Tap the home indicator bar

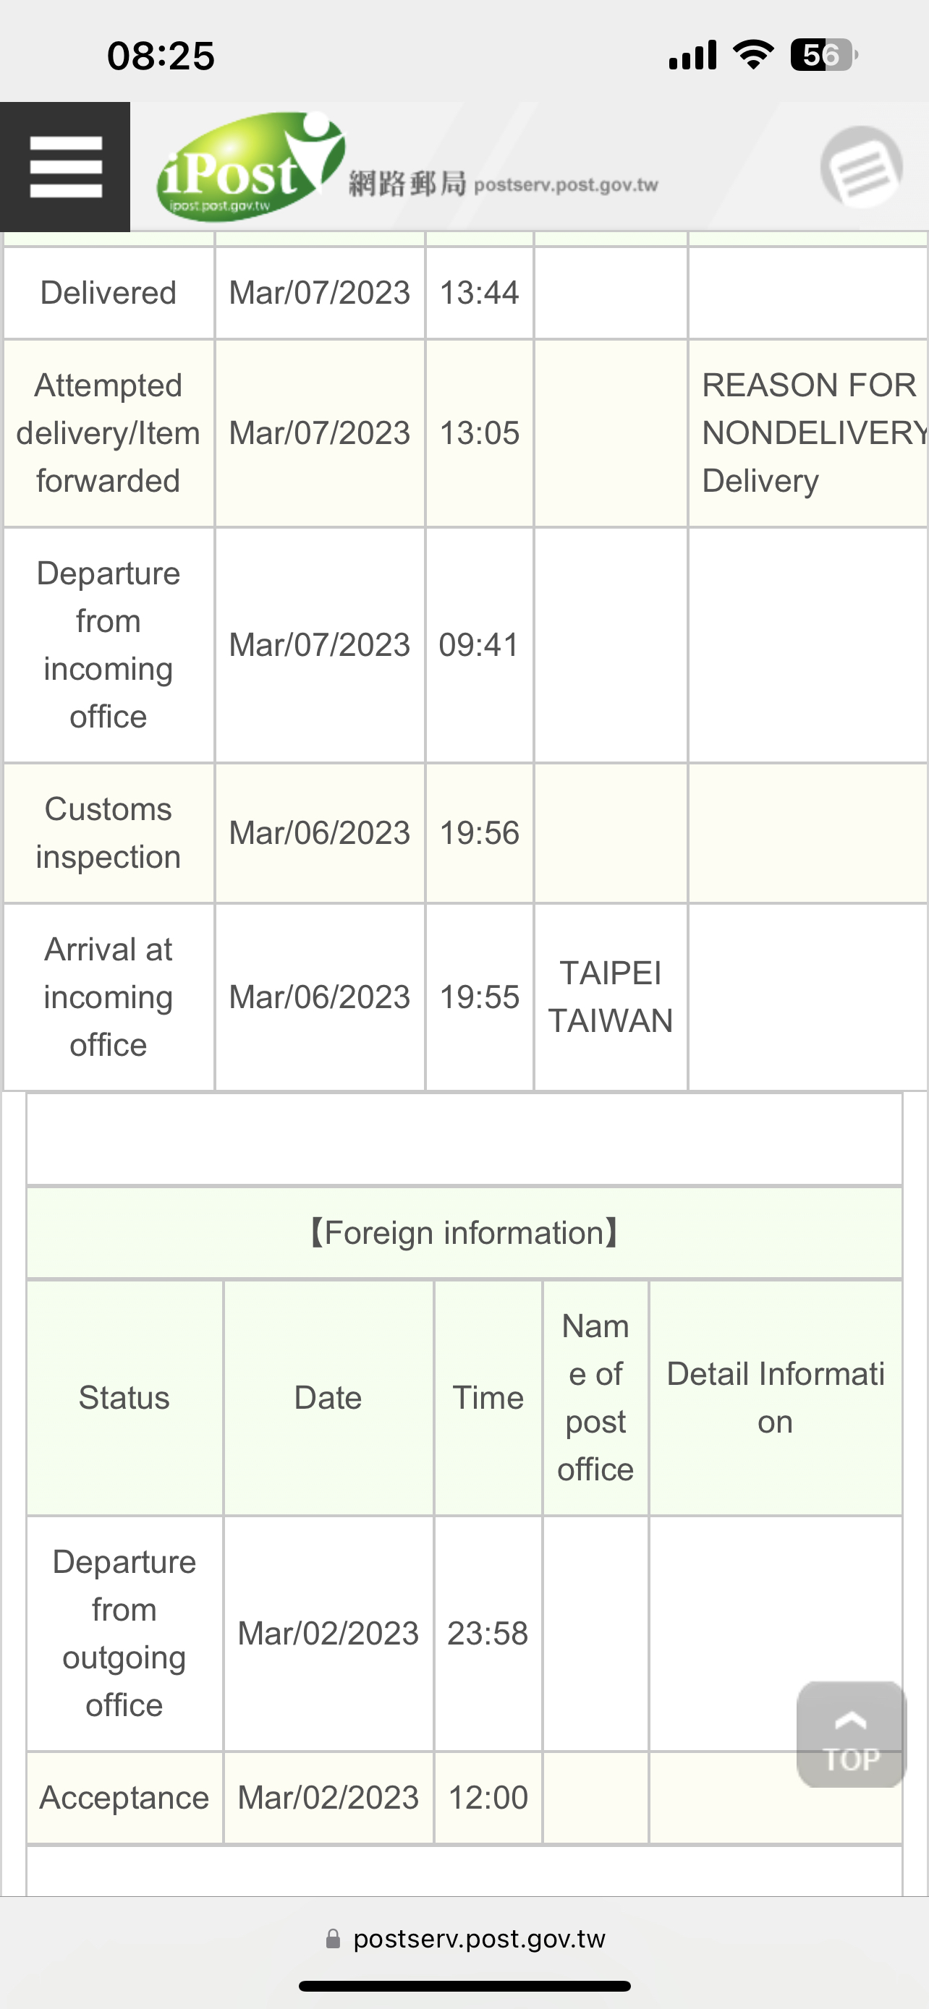point(465,1986)
